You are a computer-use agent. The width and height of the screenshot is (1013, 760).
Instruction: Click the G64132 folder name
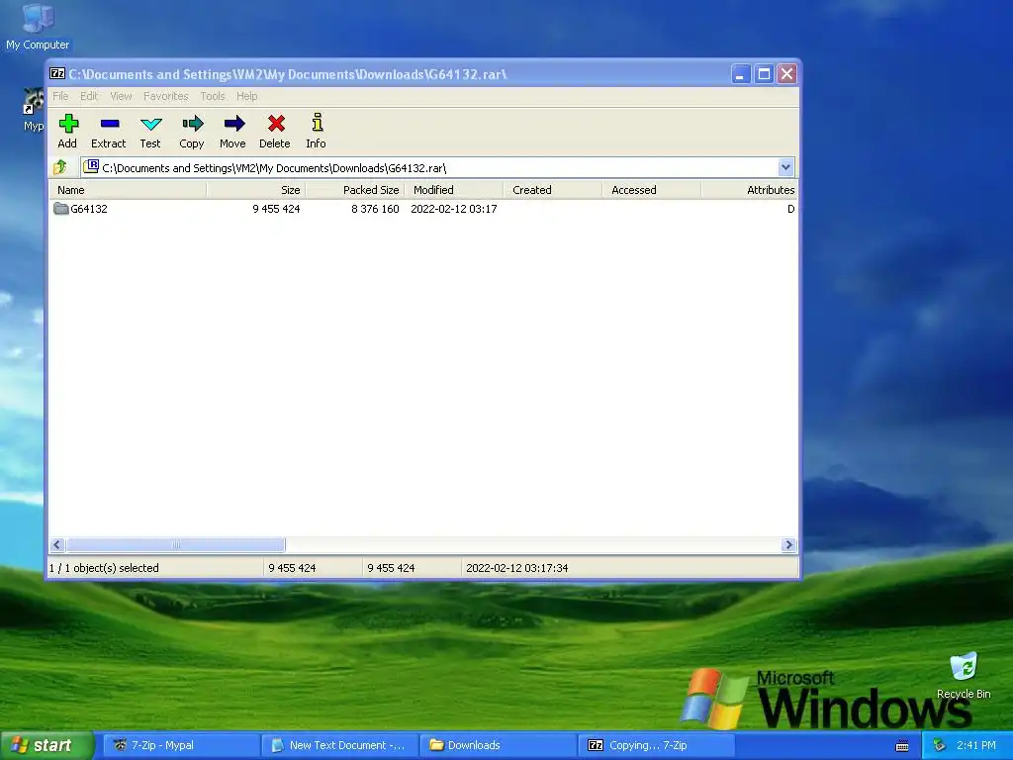point(89,209)
